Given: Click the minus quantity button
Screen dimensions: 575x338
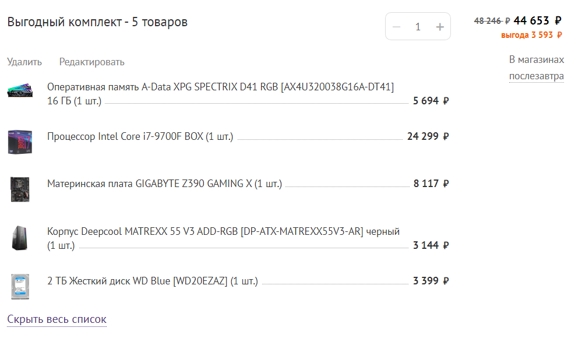Looking at the screenshot, I should [397, 27].
